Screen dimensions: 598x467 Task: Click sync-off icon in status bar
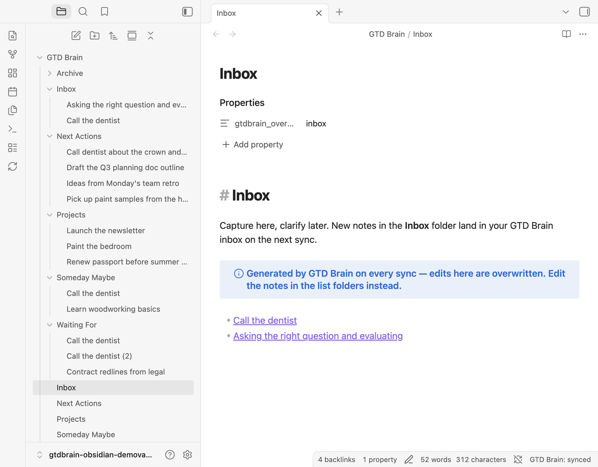point(518,459)
